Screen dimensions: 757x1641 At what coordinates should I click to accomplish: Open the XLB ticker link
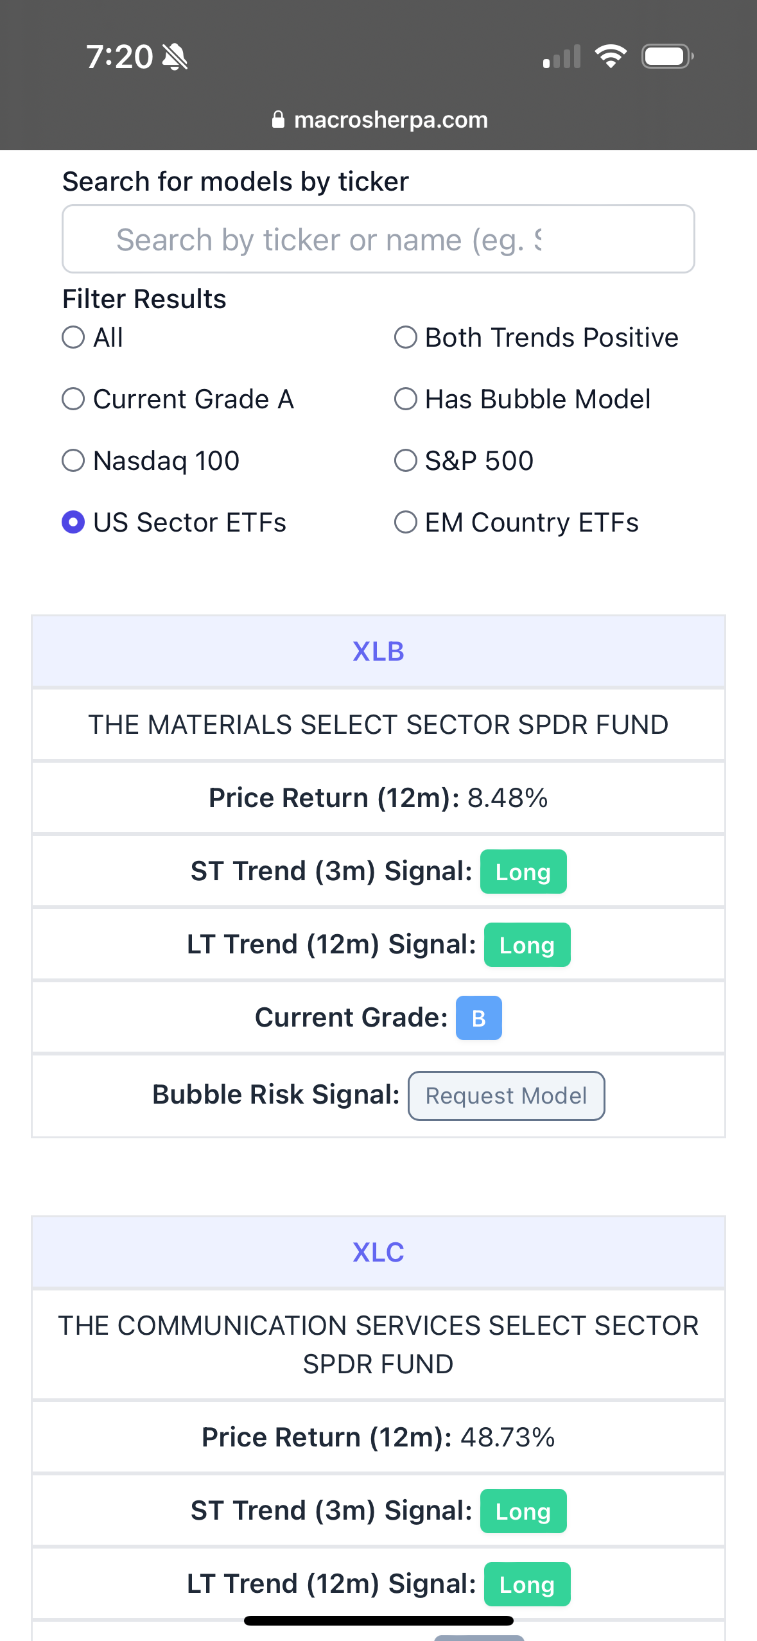(x=378, y=652)
